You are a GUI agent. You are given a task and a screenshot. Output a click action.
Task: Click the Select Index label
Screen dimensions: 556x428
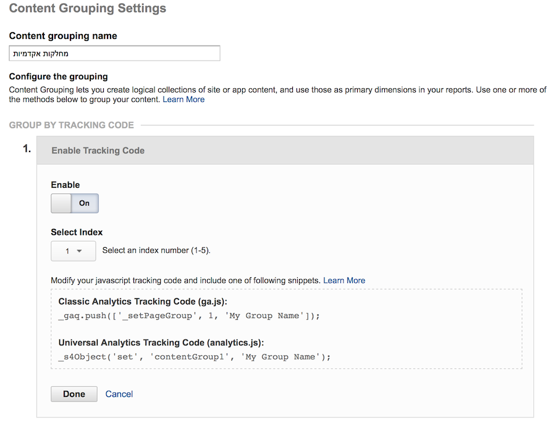click(x=77, y=232)
